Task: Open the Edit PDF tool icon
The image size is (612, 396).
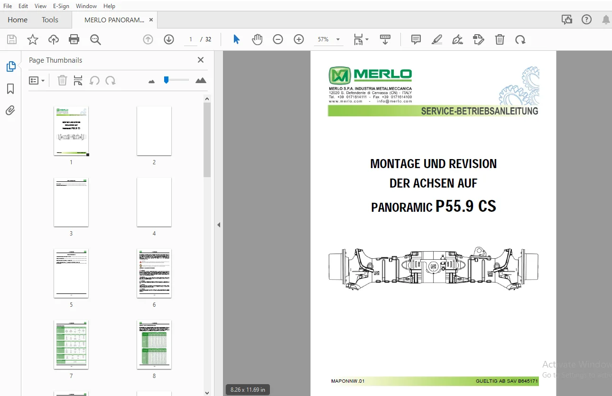Action: tap(479, 39)
